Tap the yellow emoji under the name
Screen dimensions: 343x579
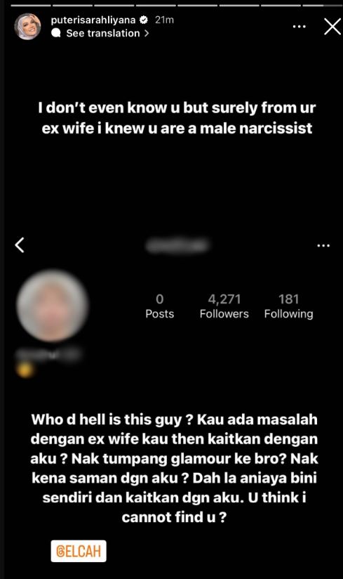coord(25,370)
